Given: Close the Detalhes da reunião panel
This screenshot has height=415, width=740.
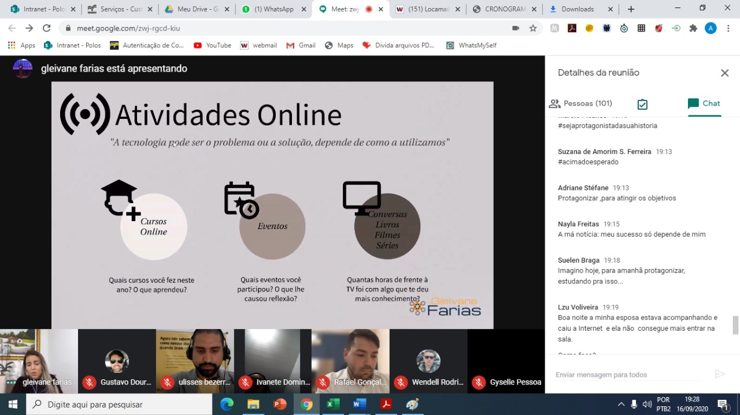Looking at the screenshot, I should (x=724, y=73).
